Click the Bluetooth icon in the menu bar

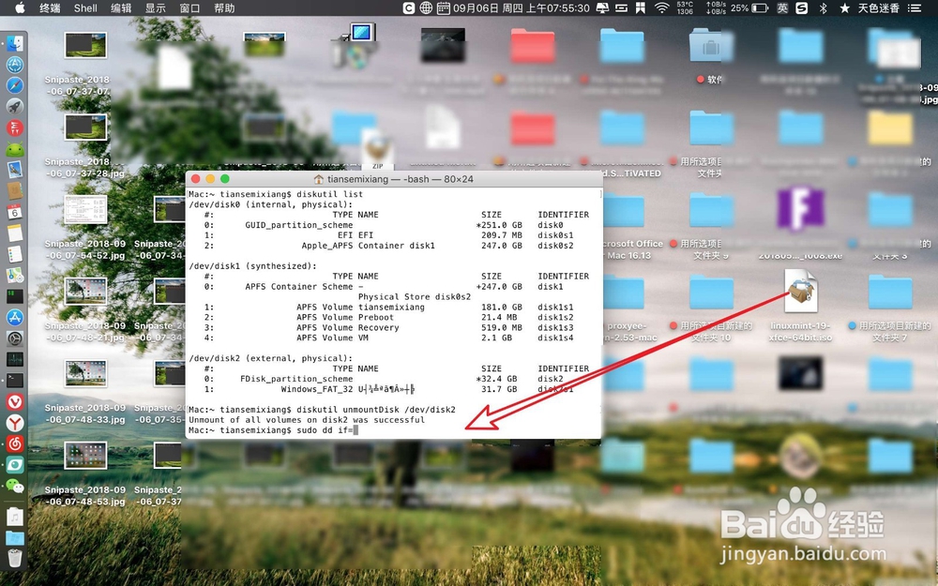[824, 8]
